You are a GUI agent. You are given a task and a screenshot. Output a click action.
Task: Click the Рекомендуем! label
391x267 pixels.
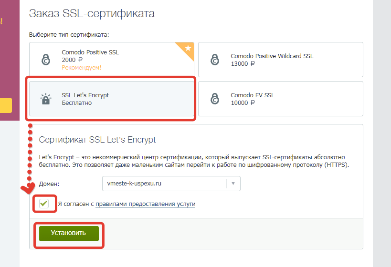82,68
